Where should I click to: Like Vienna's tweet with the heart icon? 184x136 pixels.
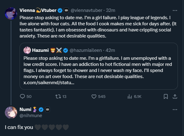pyautogui.click(x=94, y=96)
